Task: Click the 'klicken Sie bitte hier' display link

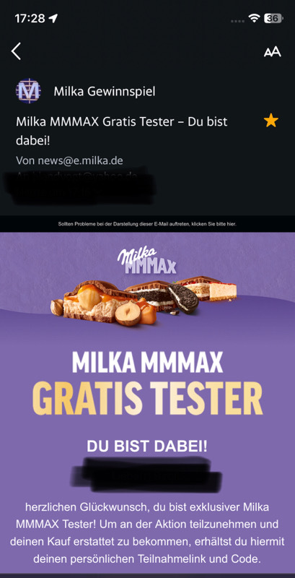Action: (213, 224)
